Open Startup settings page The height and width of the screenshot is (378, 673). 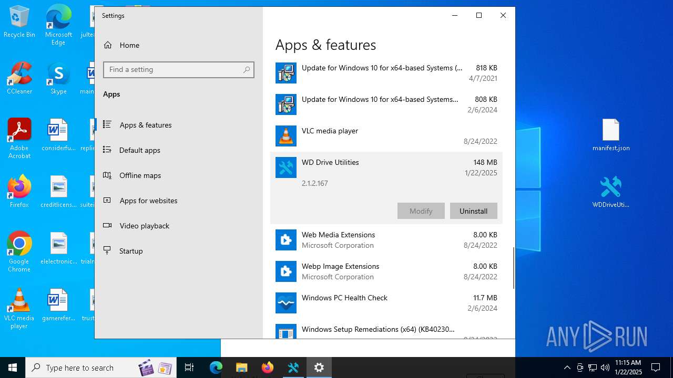pyautogui.click(x=179, y=251)
